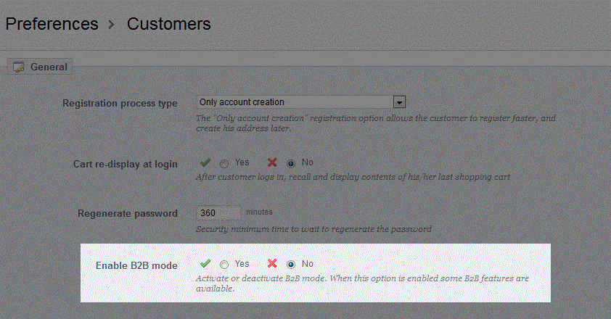Click red X icon for Cart re-display
Screen dimensions: 611x319
pos(272,162)
